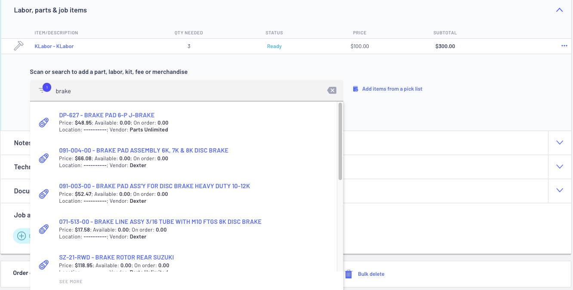Select DP-627 - BRAKE PAD 6-P J-BRAKE
The width and height of the screenshot is (573, 290).
click(x=107, y=115)
